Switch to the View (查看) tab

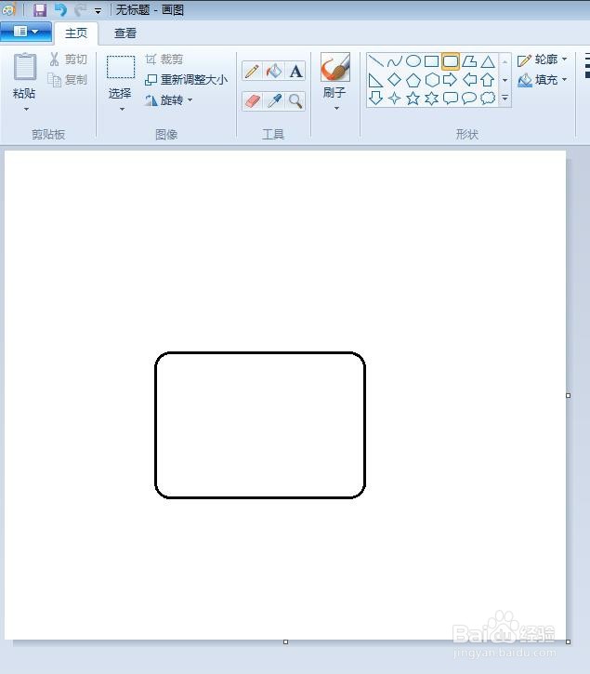pyautogui.click(x=125, y=33)
